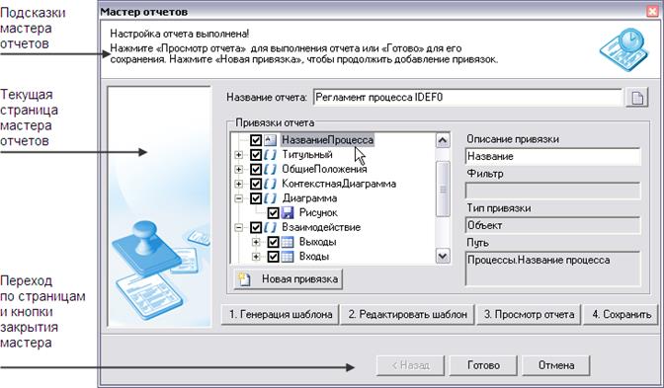
Task: Select the НазваниеПроцесса tree row
Action: (327, 140)
